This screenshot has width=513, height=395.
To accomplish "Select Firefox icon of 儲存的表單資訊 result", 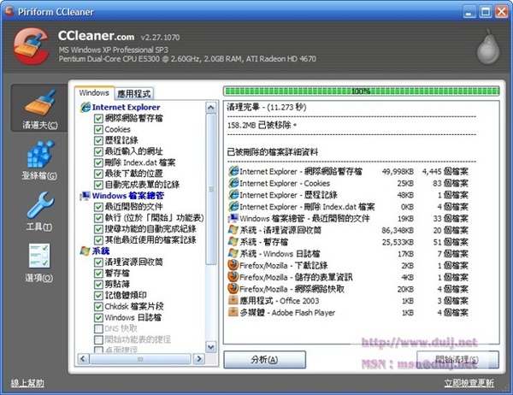I will point(233,277).
